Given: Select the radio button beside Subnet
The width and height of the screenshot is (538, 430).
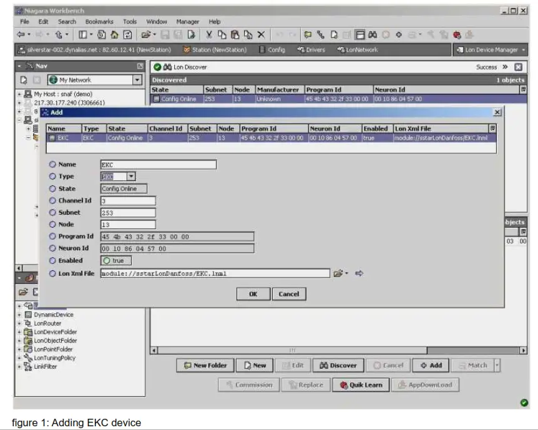Looking at the screenshot, I should (x=52, y=213).
